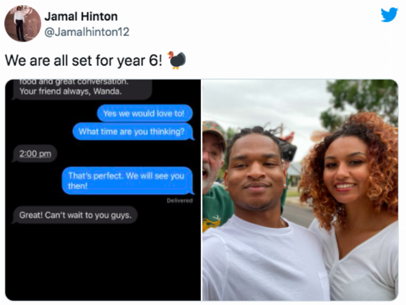
Task: Click the man in the green shirt in the photo
Action: 214,176
